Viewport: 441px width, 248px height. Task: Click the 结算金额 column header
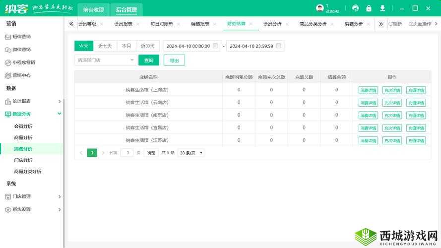337,77
